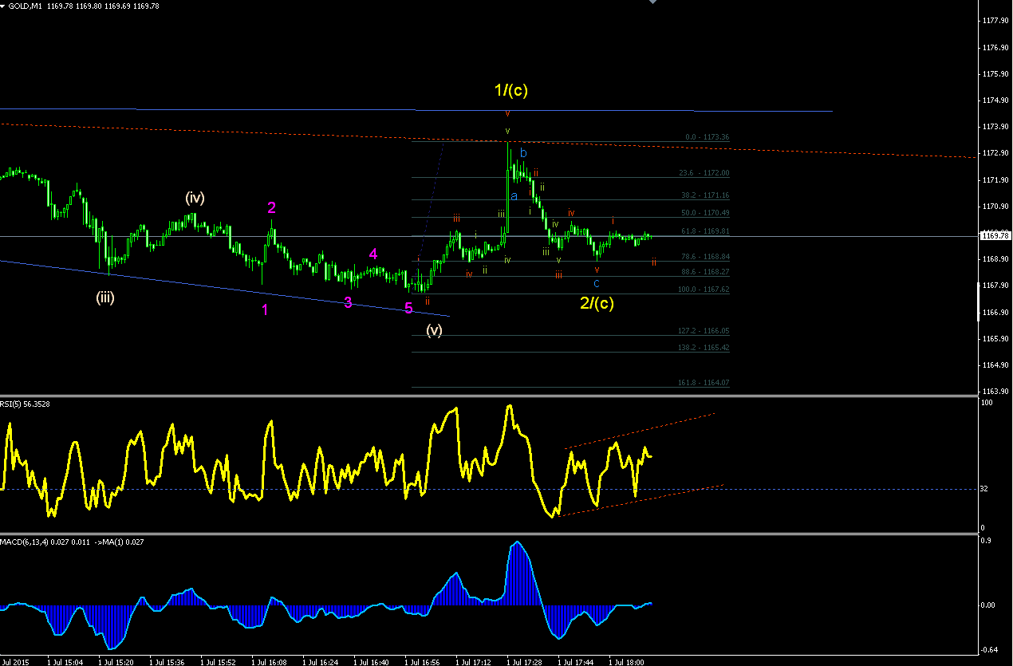Click Fibonacci level 161.8 - 1164.07
Screen dimensions: 1013x666
[x=703, y=383]
